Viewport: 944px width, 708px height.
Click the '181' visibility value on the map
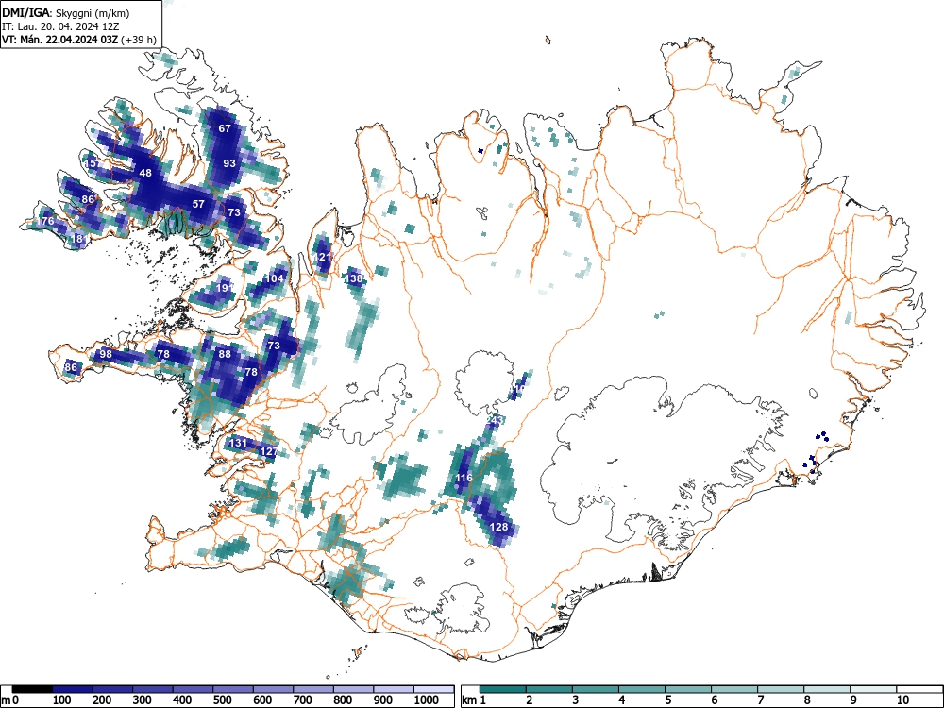coord(79,239)
